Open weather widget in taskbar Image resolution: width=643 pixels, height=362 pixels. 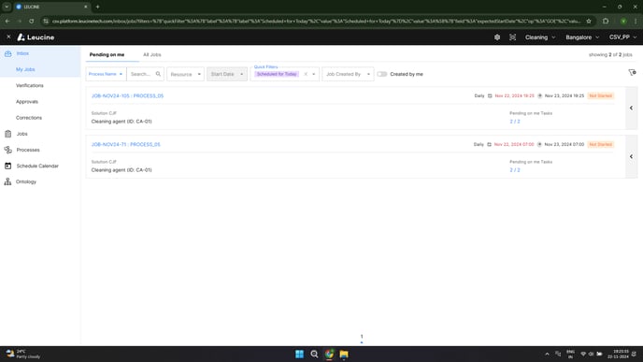(23, 354)
